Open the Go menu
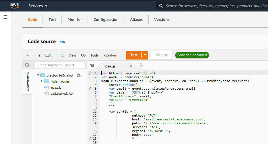This screenshot has height=144, width=268. pos(83,55)
